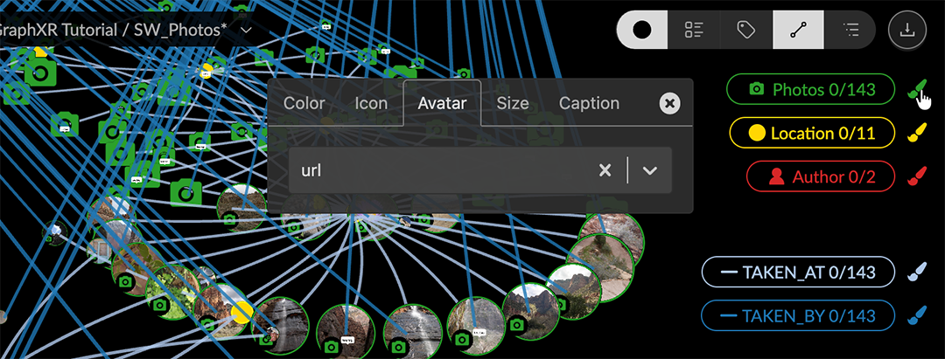Clear the url selection with X
Screen dimensions: 945x359
tap(605, 170)
